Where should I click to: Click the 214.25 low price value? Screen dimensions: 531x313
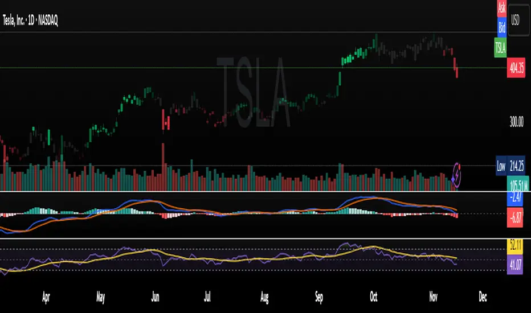click(516, 166)
